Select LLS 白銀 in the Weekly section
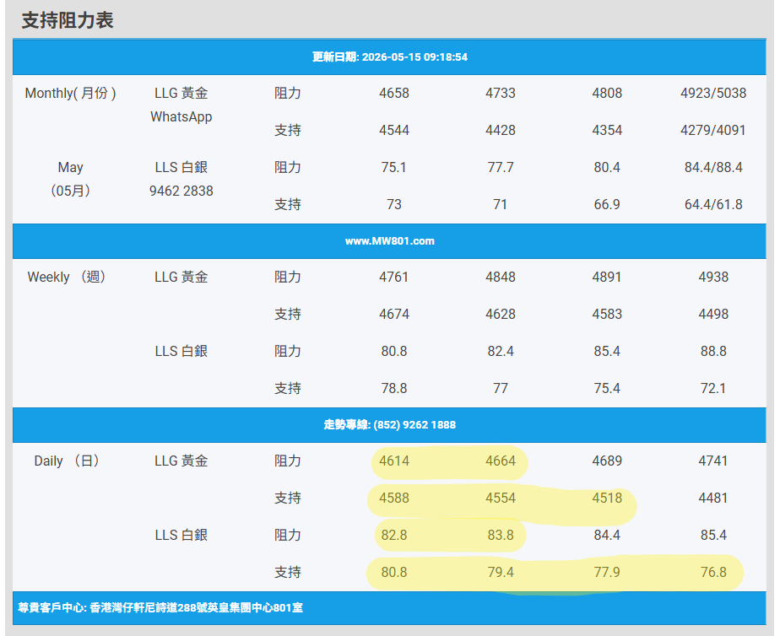The width and height of the screenshot is (780, 636). point(181,351)
